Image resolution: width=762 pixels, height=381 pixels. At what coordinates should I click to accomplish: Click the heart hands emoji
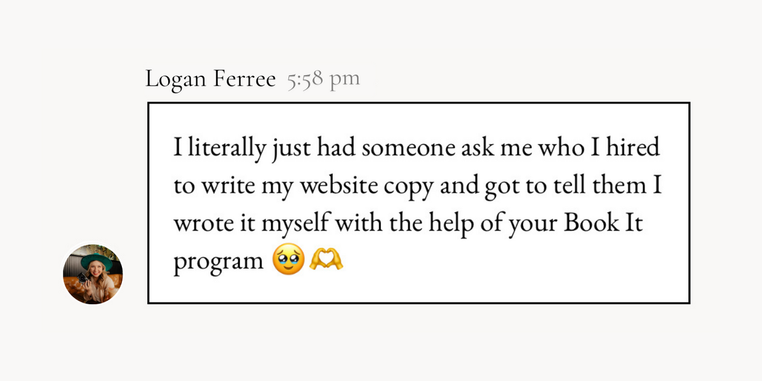[x=326, y=259]
